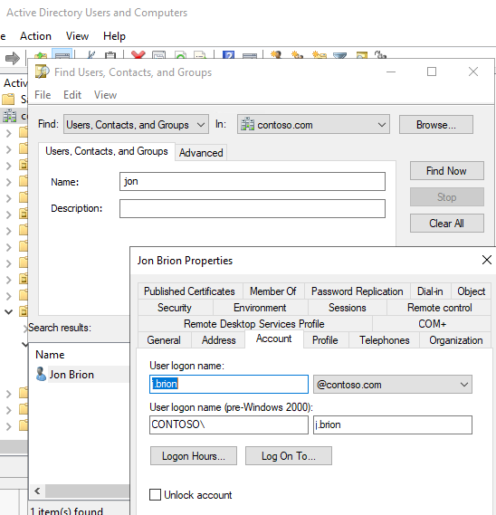Open the Profile tab
496x515 pixels.
pos(325,340)
